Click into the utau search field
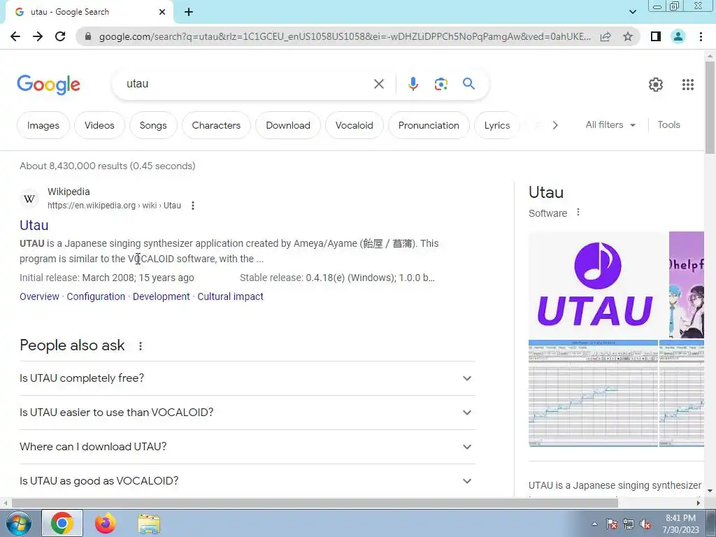This screenshot has width=716, height=537. 247,84
